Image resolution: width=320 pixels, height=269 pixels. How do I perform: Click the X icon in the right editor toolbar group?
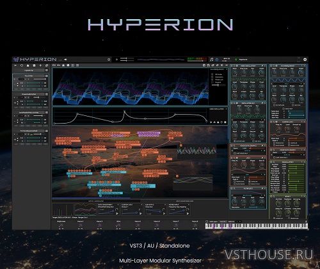click(222, 65)
